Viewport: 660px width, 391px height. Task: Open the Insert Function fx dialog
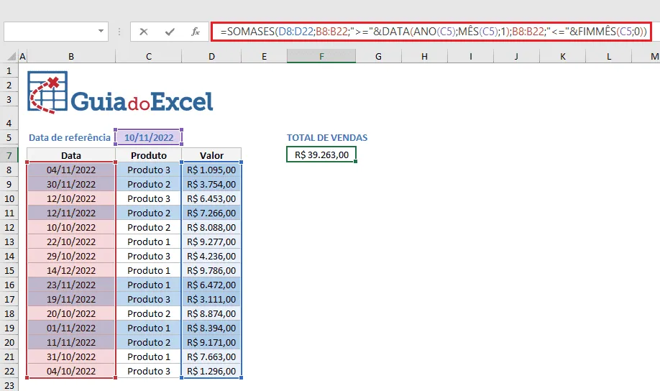click(x=196, y=32)
